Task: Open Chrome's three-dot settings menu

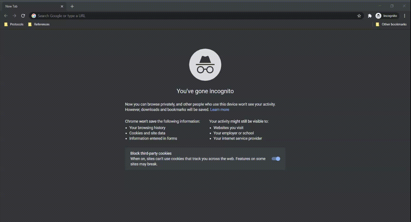Action: pos(405,16)
